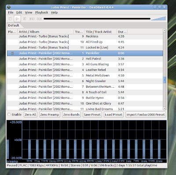Click the playback seek bar
176x175 pixels.
coord(97,19)
